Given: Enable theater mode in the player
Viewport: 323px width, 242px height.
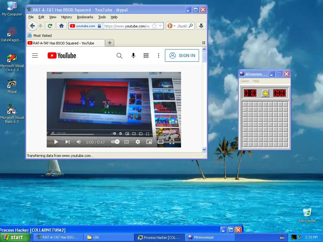Looking at the screenshot, I should pyautogui.click(x=161, y=142).
